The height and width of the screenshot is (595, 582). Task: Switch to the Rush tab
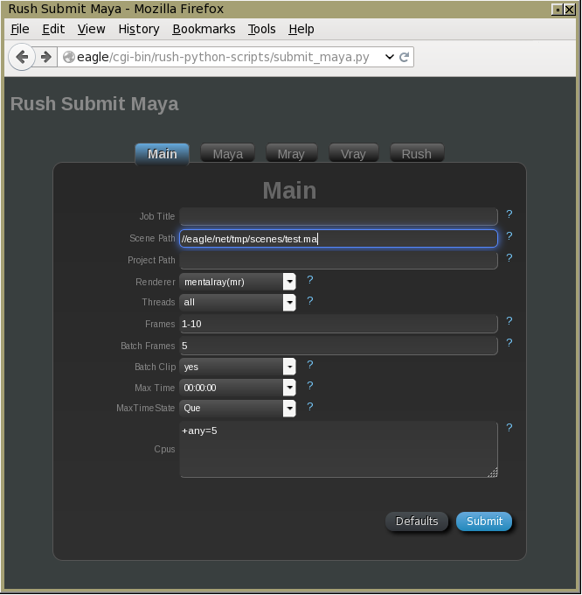click(417, 153)
